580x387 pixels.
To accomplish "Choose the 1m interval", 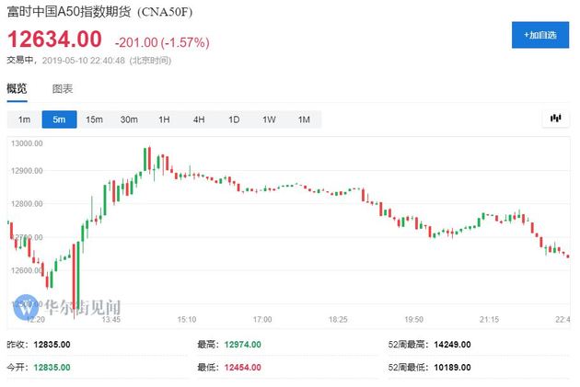I will tap(25, 120).
